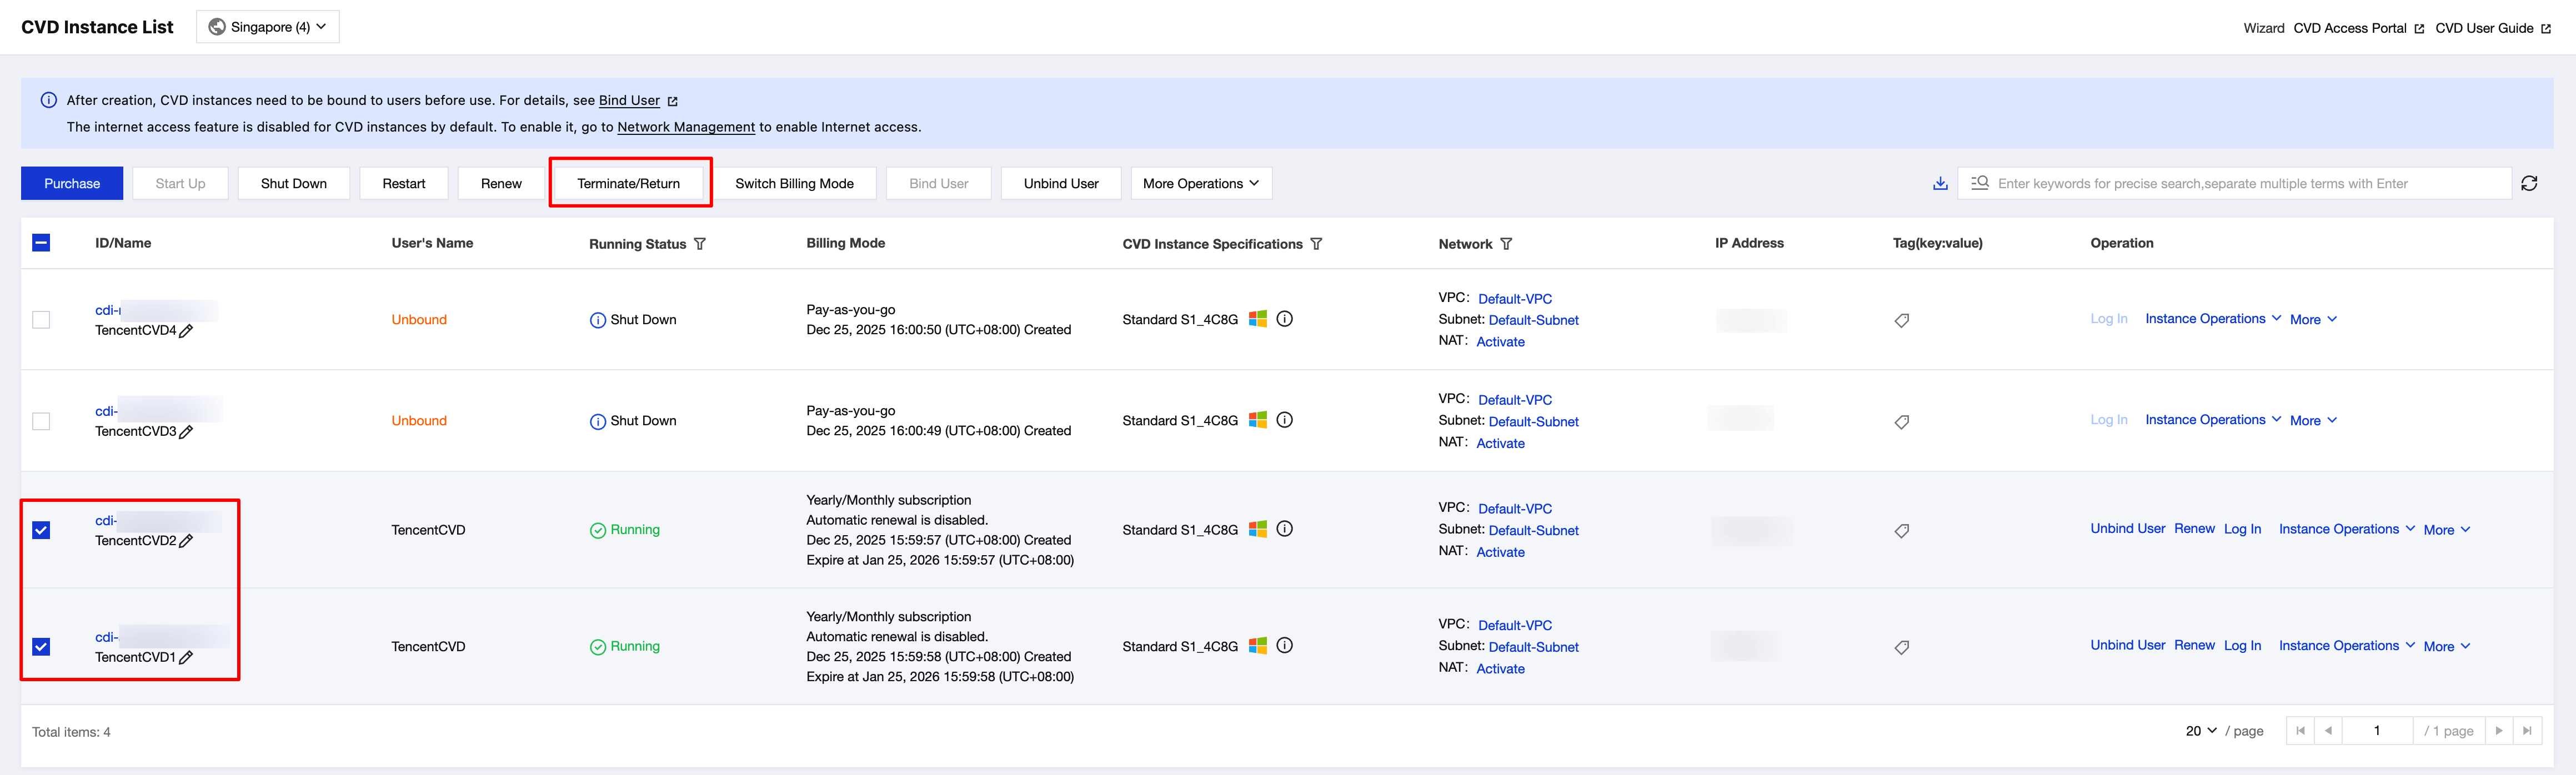Viewport: 2576px width, 775px height.
Task: Uncheck the TencentCVD2 row checkbox
Action: 41,530
